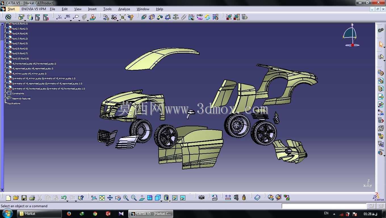
Task: Select Symmetry of r8_mirror_a_stp item
Action: tap(44, 78)
